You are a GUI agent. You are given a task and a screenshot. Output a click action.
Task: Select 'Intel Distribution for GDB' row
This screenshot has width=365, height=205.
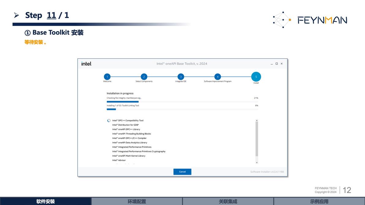(x=126, y=125)
